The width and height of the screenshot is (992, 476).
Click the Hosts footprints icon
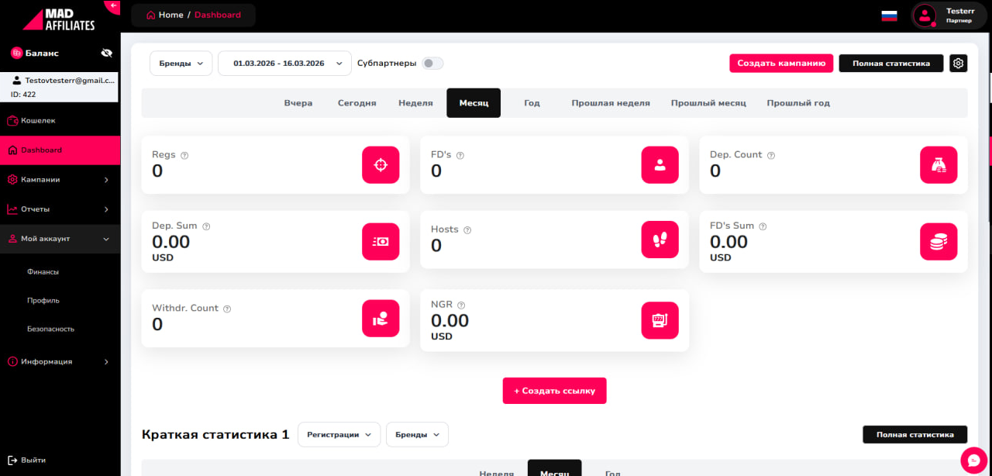[660, 240]
